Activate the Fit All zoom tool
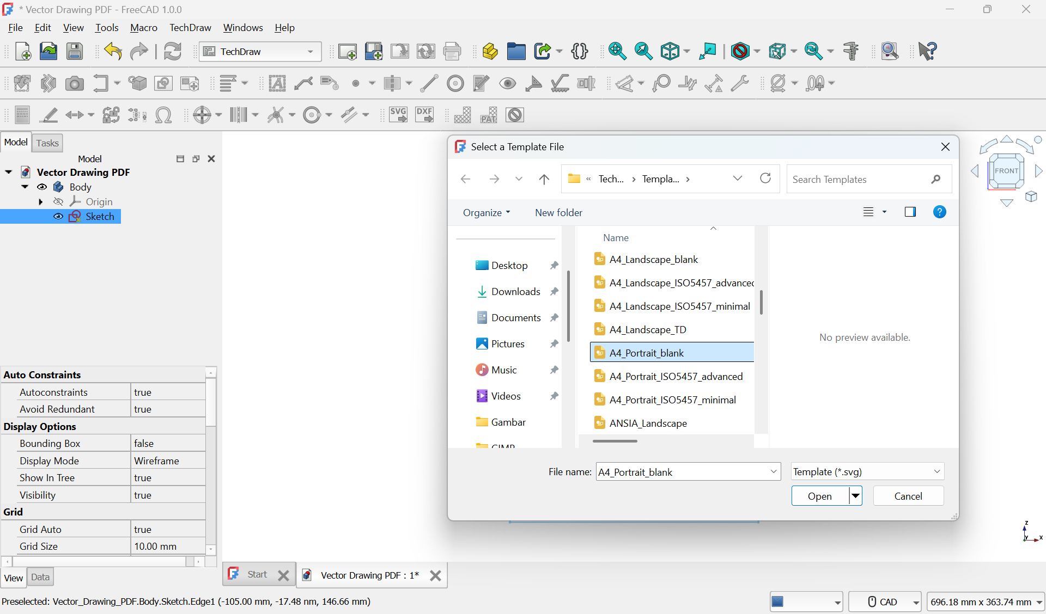Viewport: 1046px width, 614px height. (618, 51)
